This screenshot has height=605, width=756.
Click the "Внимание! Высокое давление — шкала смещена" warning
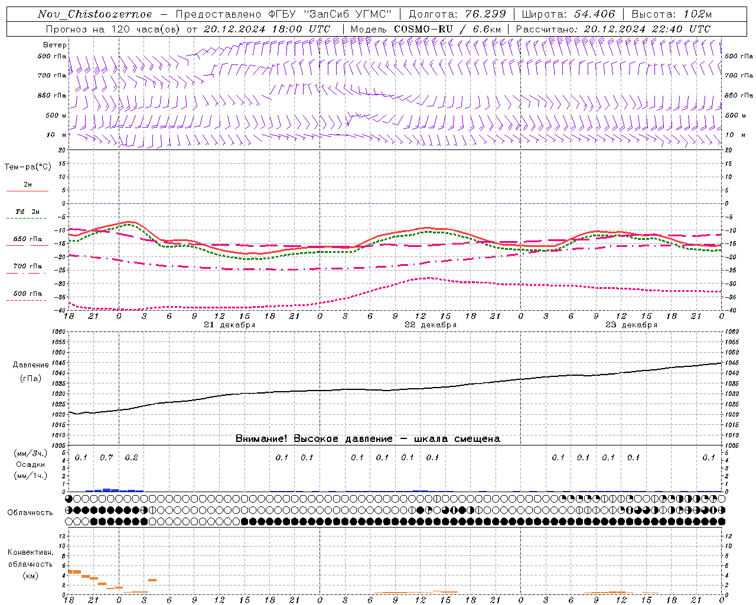367,439
